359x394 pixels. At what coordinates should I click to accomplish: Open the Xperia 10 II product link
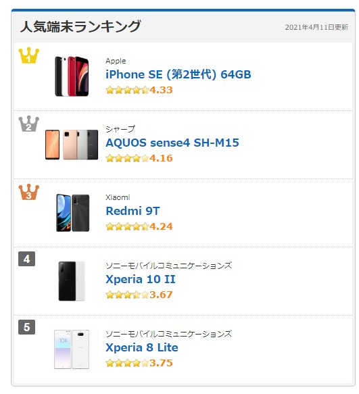140,279
